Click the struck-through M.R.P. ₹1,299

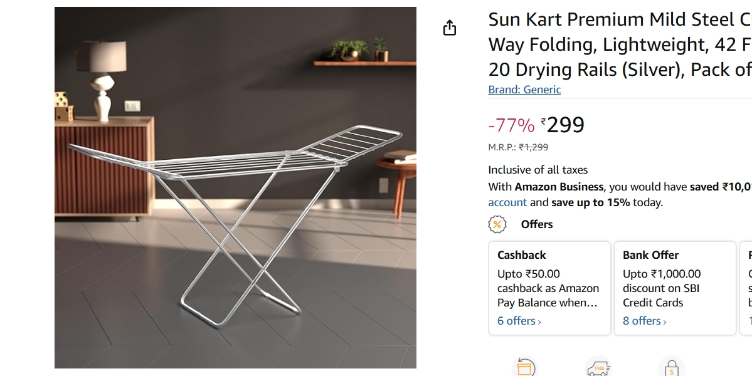(x=532, y=148)
